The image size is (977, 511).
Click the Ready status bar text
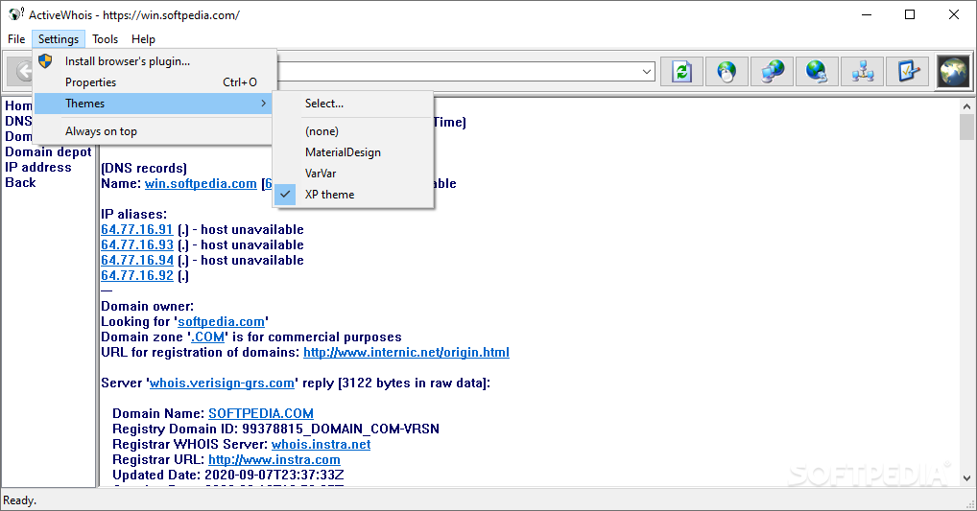click(20, 500)
